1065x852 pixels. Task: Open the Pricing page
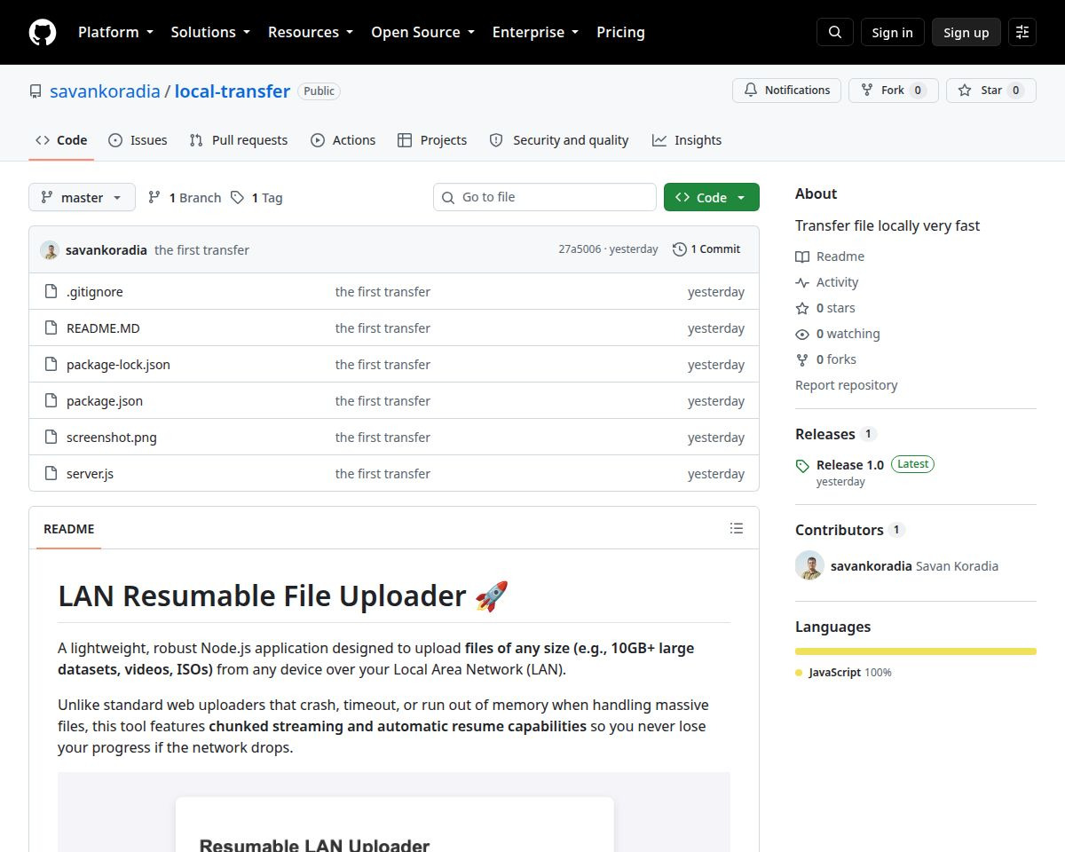(620, 32)
